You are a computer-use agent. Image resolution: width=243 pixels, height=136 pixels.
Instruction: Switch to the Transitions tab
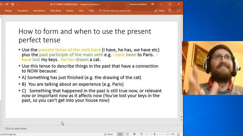23,11
